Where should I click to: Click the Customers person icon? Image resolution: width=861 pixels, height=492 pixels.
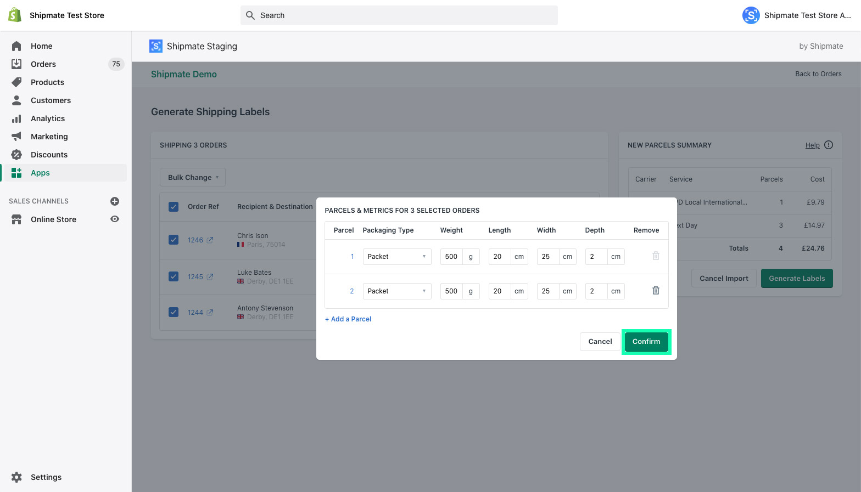click(x=16, y=100)
